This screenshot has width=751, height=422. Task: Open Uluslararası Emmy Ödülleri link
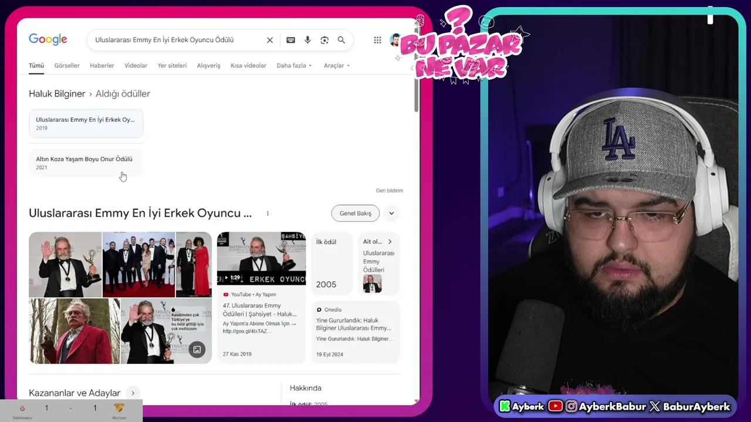click(378, 261)
